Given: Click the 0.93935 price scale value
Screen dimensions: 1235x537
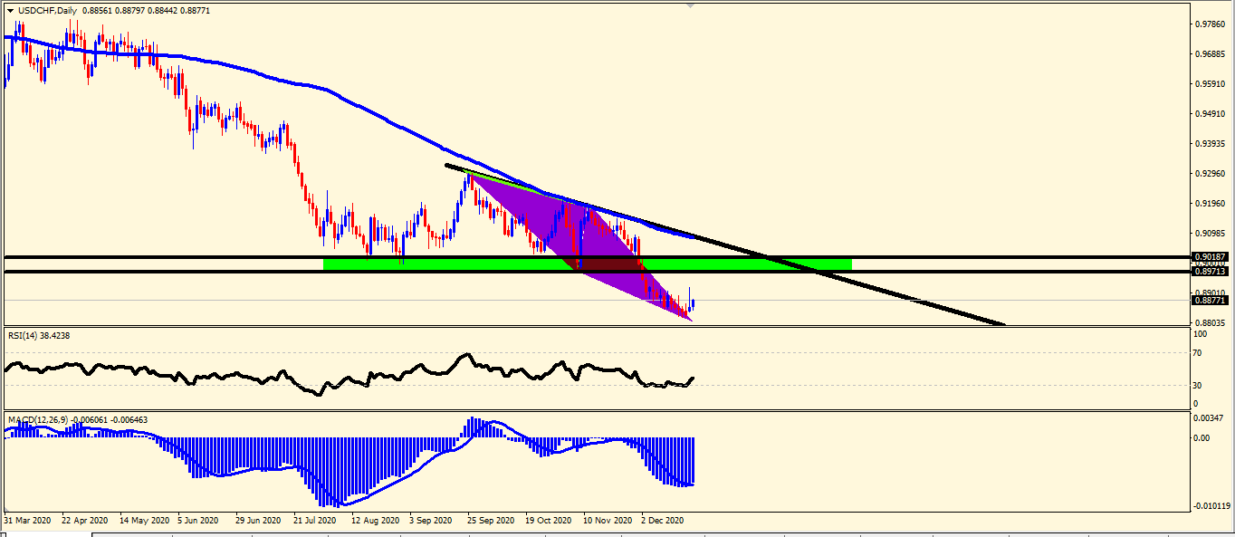Looking at the screenshot, I should click(1210, 144).
